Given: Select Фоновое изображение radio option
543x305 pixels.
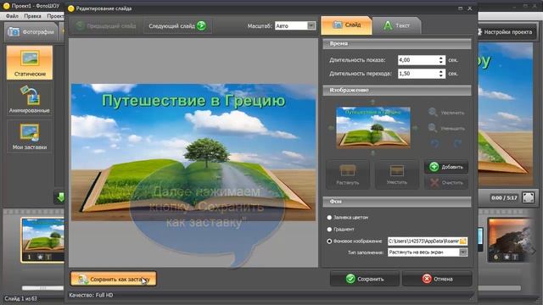Looking at the screenshot, I should (329, 241).
